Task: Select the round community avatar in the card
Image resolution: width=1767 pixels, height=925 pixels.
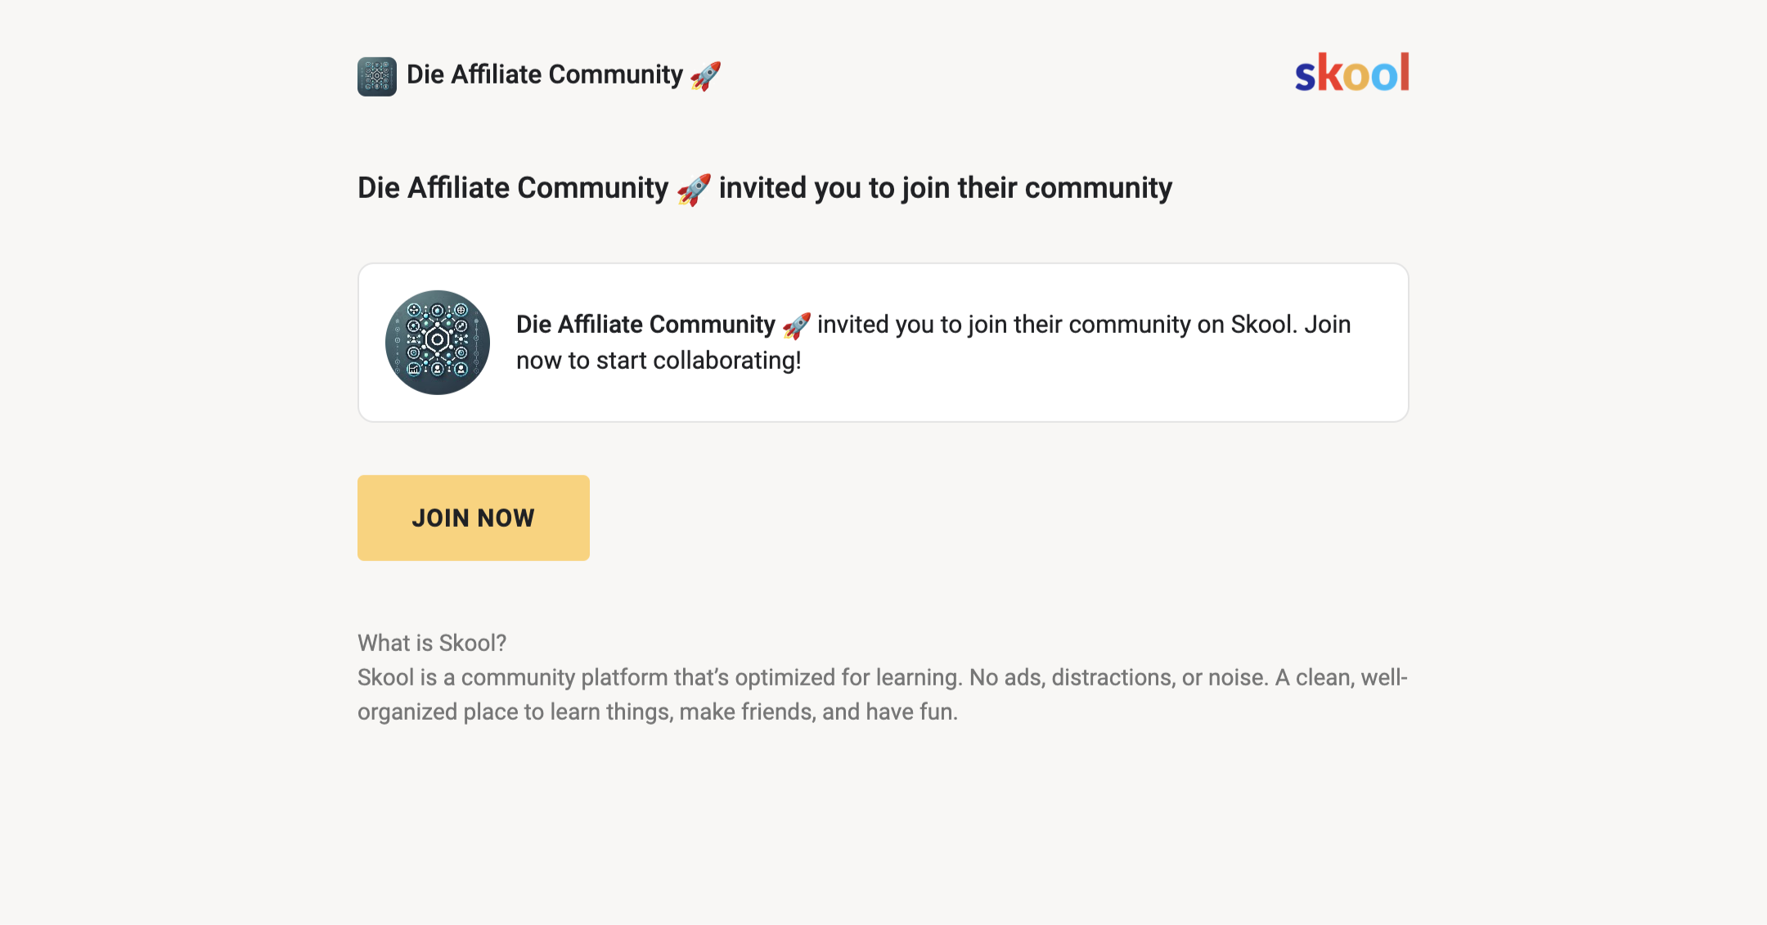Action: click(438, 343)
